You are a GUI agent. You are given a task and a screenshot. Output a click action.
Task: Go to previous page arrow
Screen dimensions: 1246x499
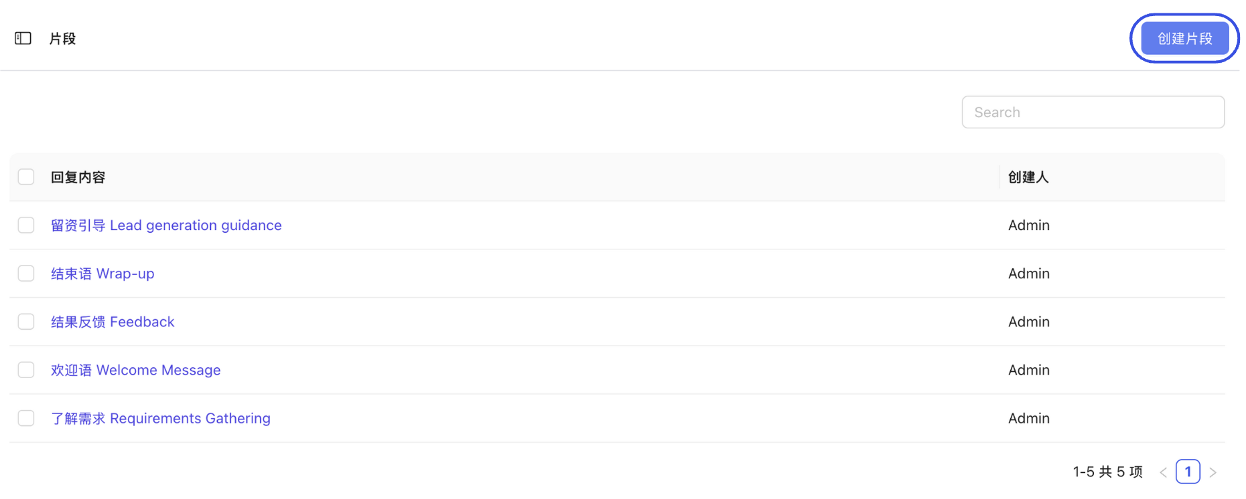click(1163, 472)
